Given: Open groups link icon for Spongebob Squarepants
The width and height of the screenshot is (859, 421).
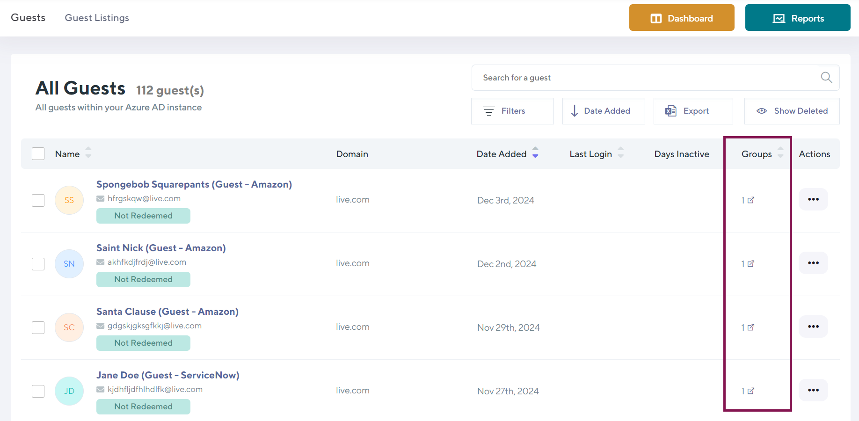Looking at the screenshot, I should pos(750,200).
